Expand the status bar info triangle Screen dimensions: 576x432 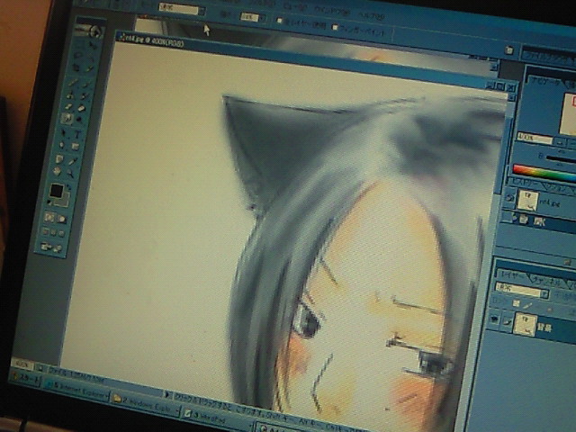tap(167, 394)
